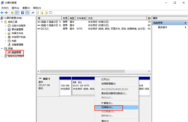Click the blue Back arrow in the toolbar
Image resolution: width=188 pixels, height=122 pixels.
(x=2, y=13)
